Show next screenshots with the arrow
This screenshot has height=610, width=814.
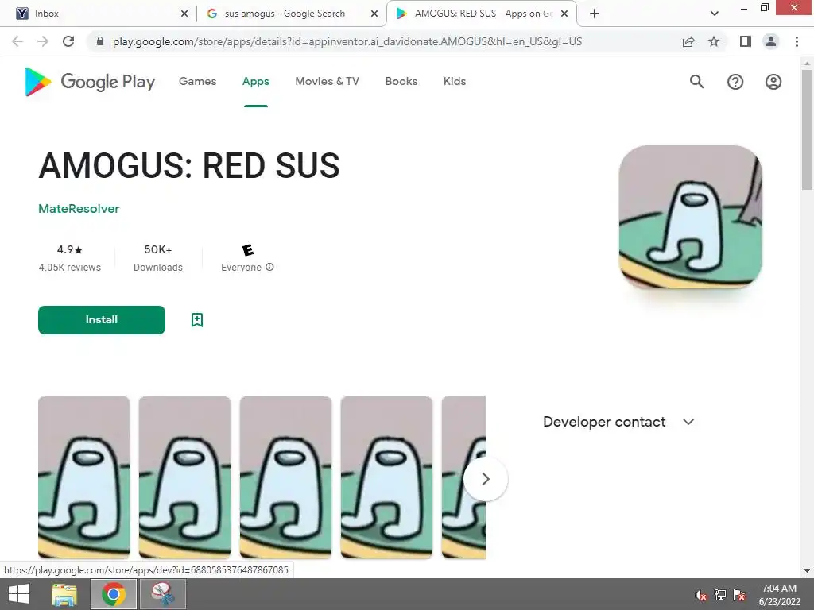click(x=486, y=479)
